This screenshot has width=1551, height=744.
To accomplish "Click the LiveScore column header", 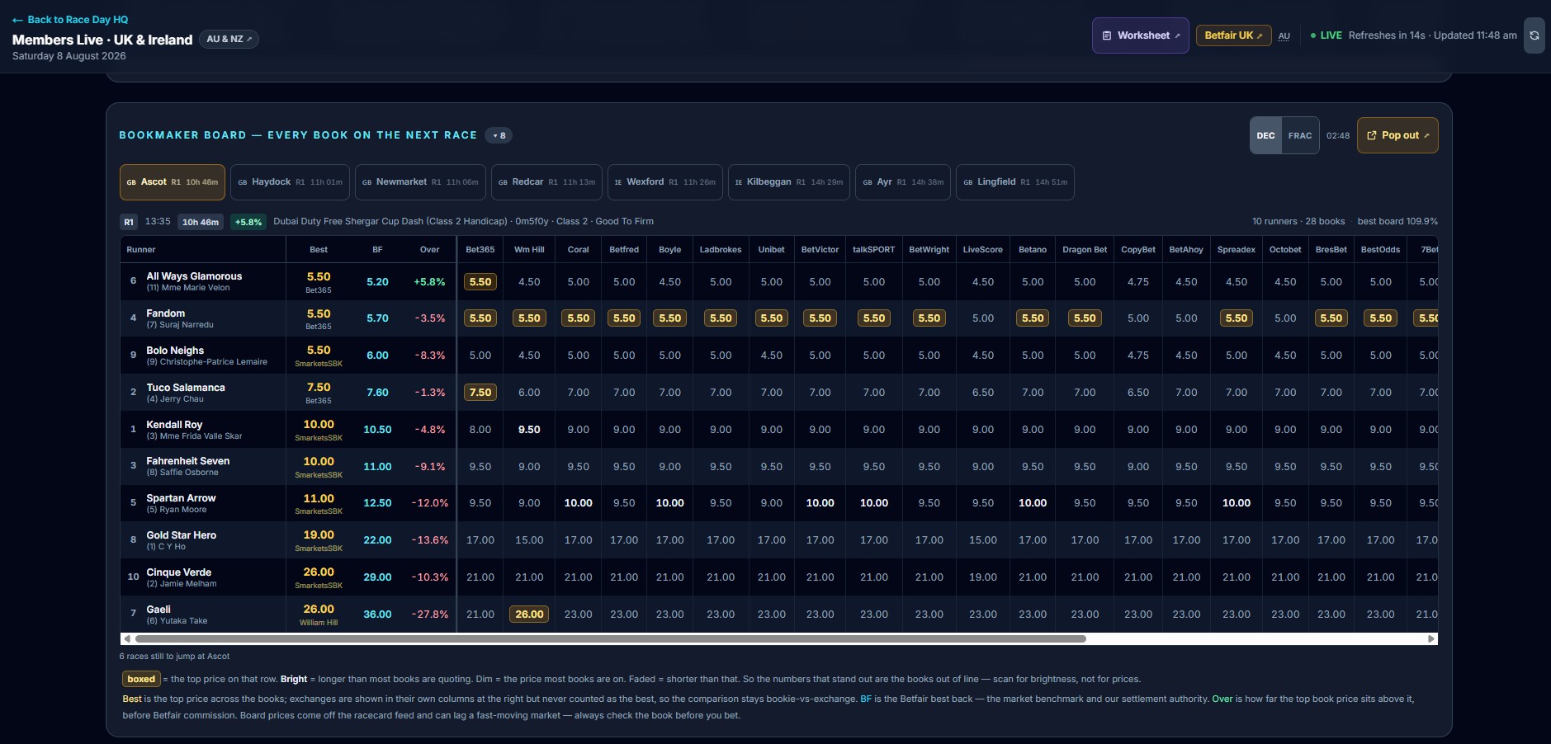I will pos(983,249).
